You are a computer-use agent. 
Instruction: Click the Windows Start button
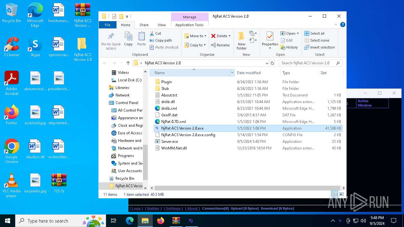(7, 221)
